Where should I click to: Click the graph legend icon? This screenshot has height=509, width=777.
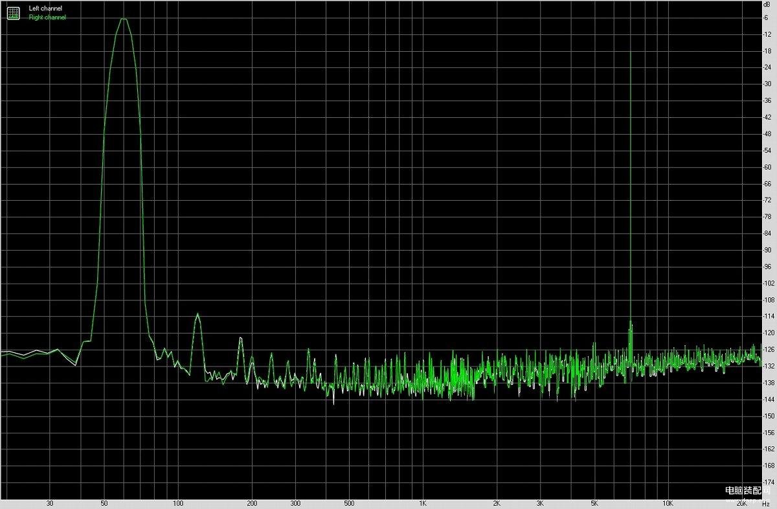[13, 12]
